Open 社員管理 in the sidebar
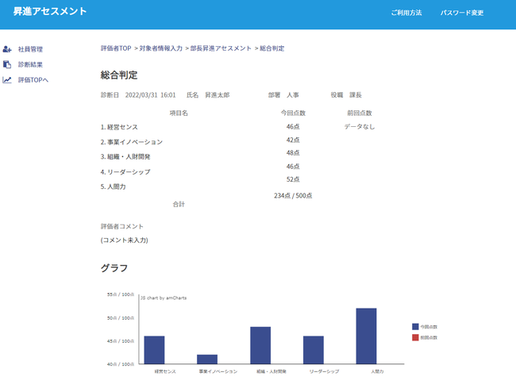The height and width of the screenshot is (388, 516). pyautogui.click(x=30, y=49)
